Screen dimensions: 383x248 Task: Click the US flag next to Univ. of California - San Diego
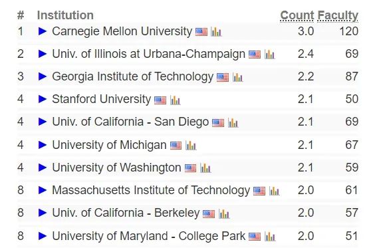218,122
